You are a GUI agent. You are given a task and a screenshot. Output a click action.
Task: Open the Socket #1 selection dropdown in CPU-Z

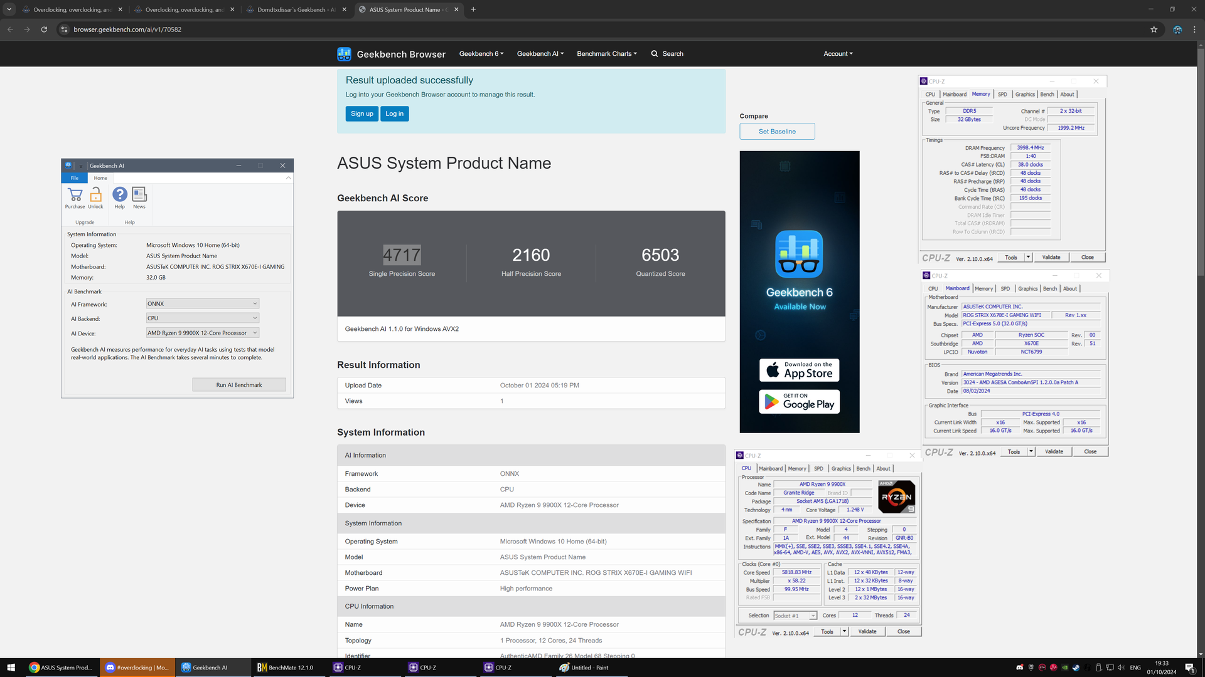click(x=795, y=616)
